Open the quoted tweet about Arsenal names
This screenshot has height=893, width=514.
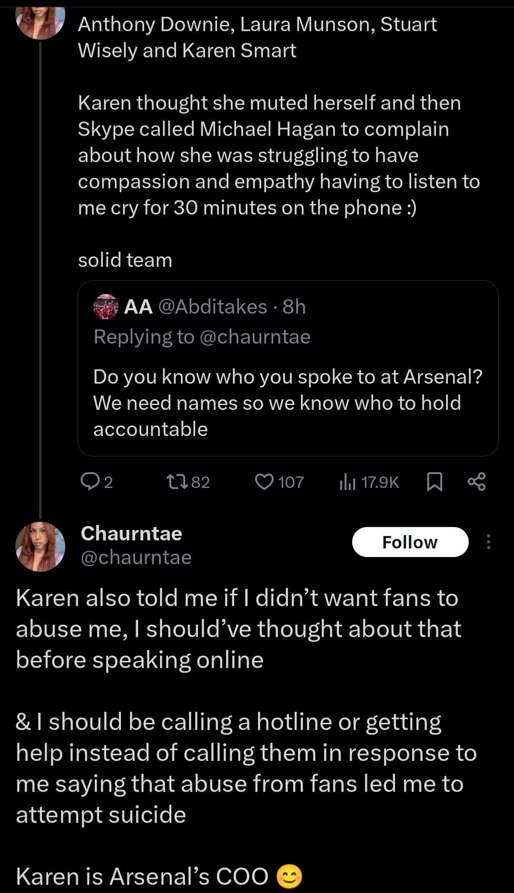[287, 403]
